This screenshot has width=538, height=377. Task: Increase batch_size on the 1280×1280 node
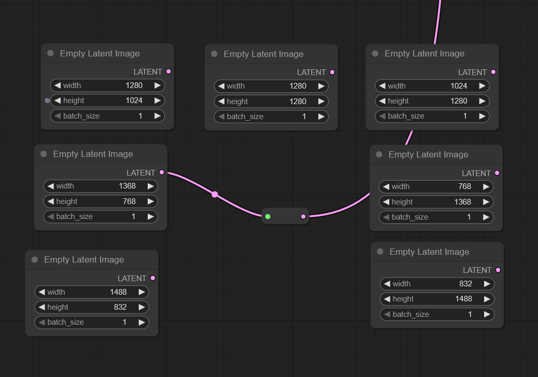(321, 117)
